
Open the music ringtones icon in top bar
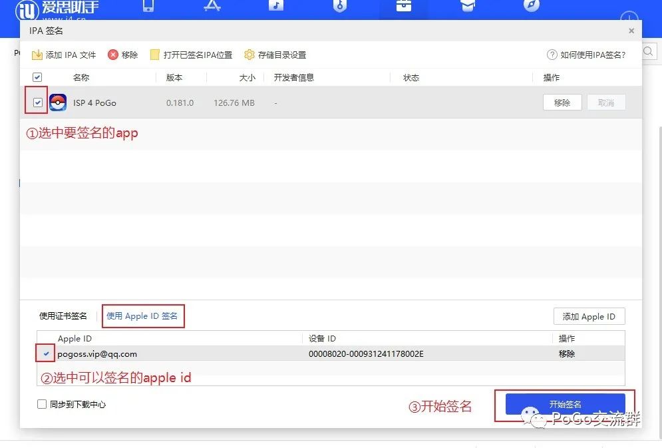276,5
